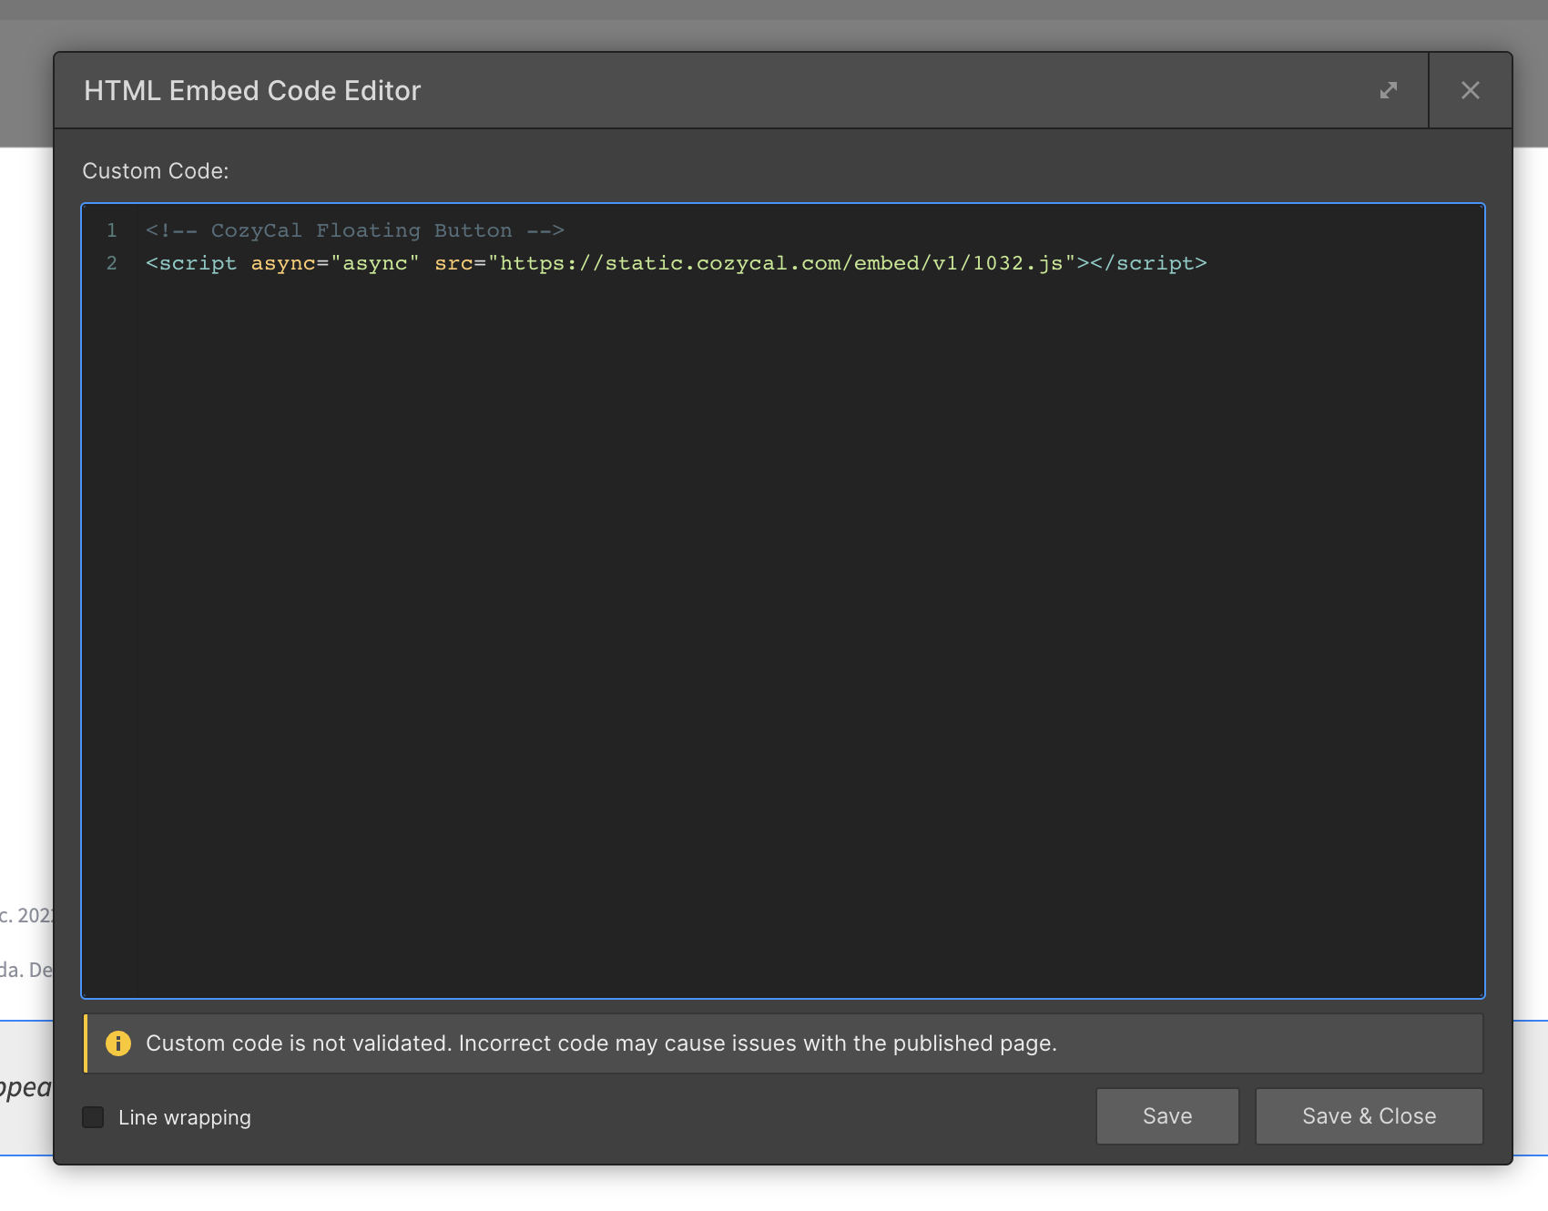Image resolution: width=1548 pixels, height=1211 pixels.
Task: Click line number 1 in gutter
Action: pos(112,230)
